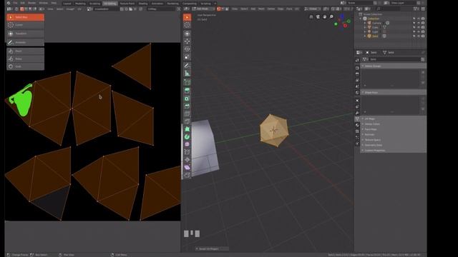Open the Mesh menu in 3D viewport header
Screen dimensions: 458x257
pyautogui.click(x=261, y=9)
